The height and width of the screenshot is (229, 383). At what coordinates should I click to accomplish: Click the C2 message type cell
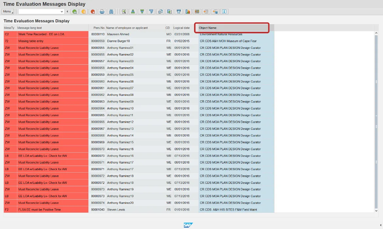10,34
